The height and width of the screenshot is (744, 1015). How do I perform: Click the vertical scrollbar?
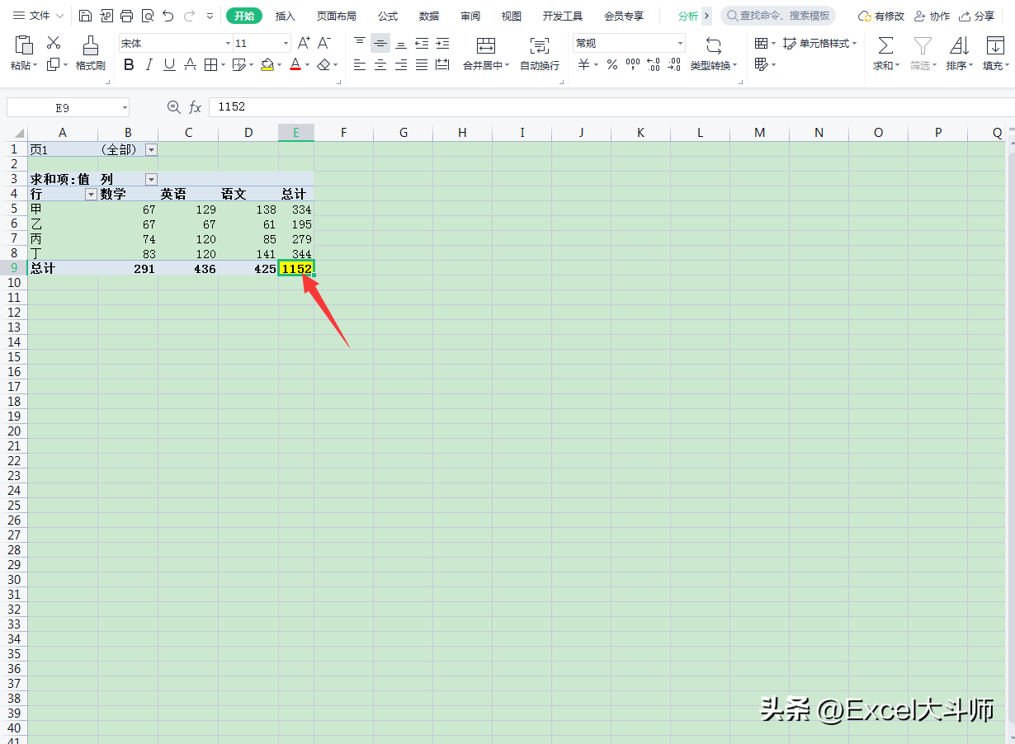tap(1010, 437)
